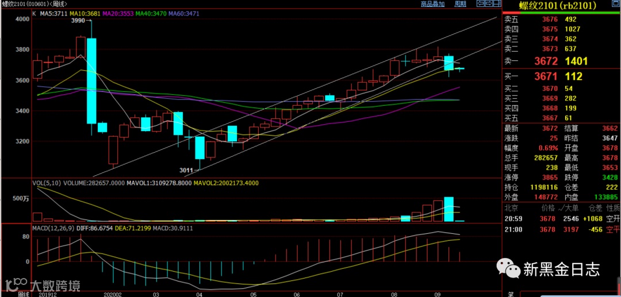Maximize the 螺纹2101 quote panel

615,3
